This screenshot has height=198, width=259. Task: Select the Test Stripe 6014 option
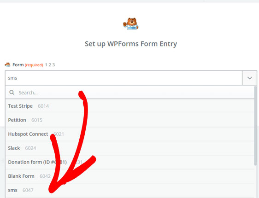(x=130, y=106)
